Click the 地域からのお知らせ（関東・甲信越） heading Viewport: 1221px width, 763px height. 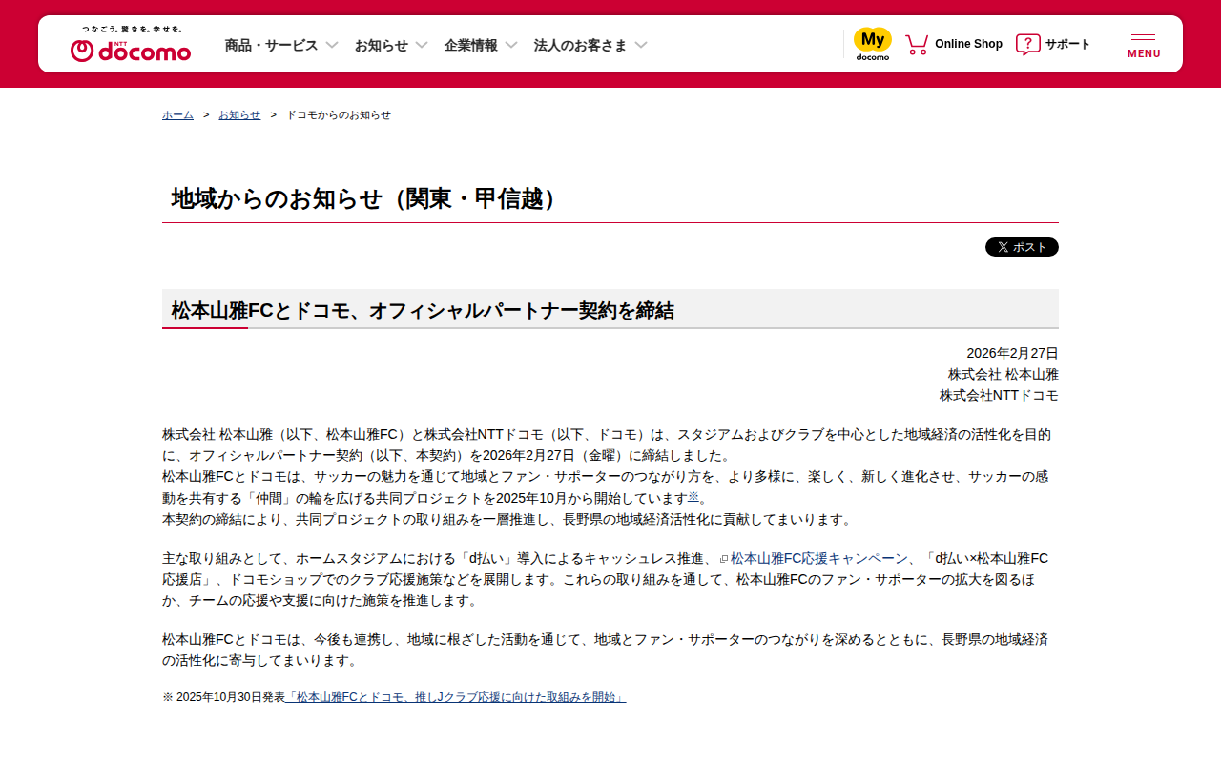coord(368,198)
